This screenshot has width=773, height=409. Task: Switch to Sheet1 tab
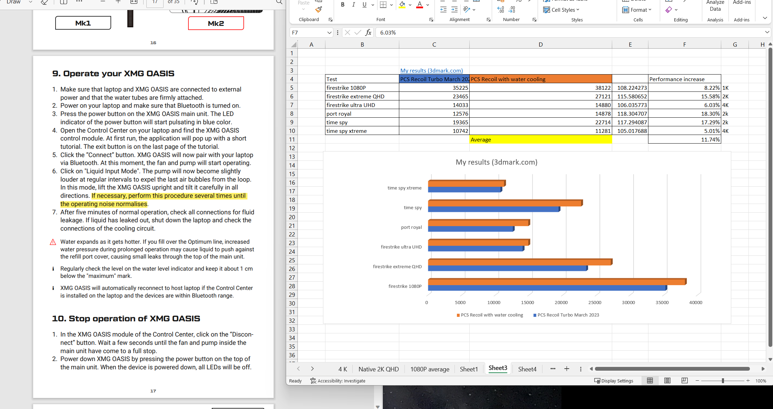(469, 369)
